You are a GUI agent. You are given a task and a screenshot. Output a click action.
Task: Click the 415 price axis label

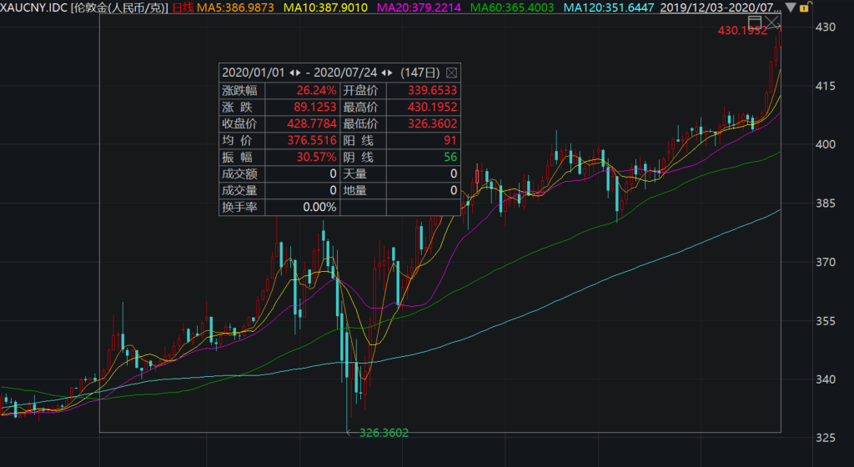pyautogui.click(x=825, y=86)
